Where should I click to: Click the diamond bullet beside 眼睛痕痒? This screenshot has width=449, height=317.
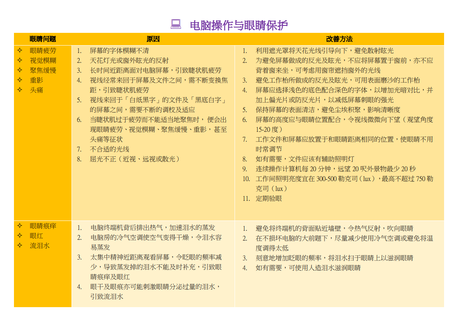tap(20, 226)
